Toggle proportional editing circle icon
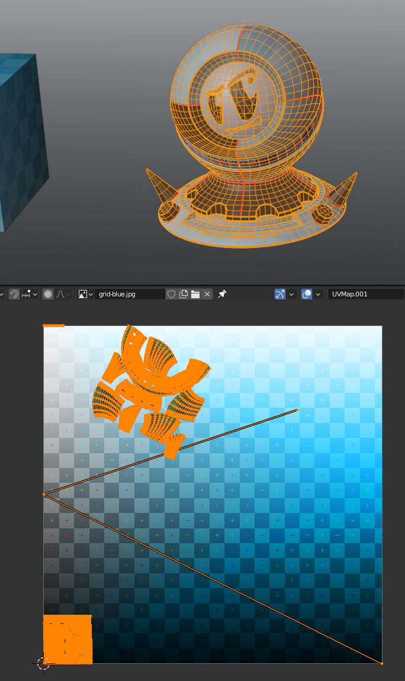 click(48, 294)
